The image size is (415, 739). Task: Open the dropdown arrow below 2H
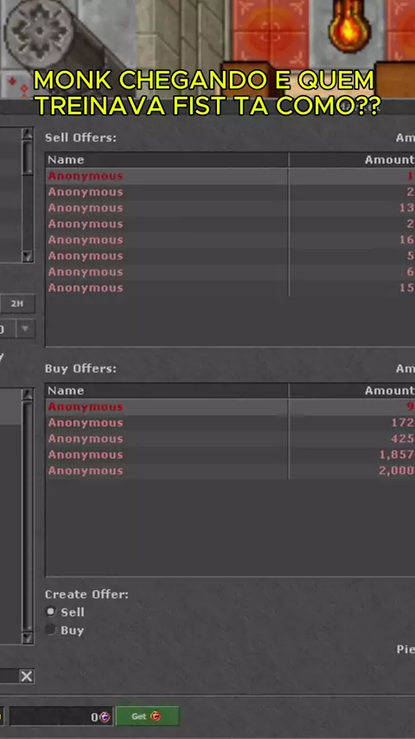click(25, 329)
